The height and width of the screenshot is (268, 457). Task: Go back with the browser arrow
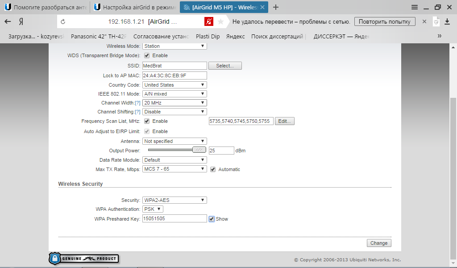pos(8,21)
